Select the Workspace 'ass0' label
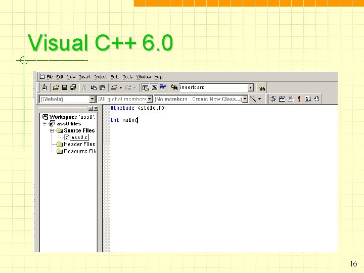 click(72, 117)
